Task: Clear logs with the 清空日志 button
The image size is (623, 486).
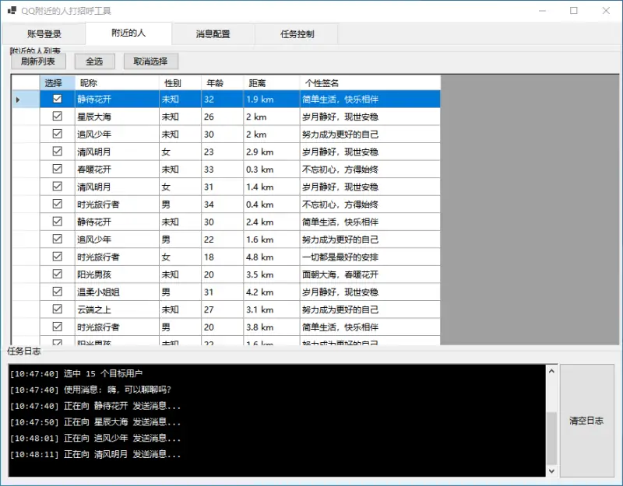Action: pyautogui.click(x=586, y=421)
